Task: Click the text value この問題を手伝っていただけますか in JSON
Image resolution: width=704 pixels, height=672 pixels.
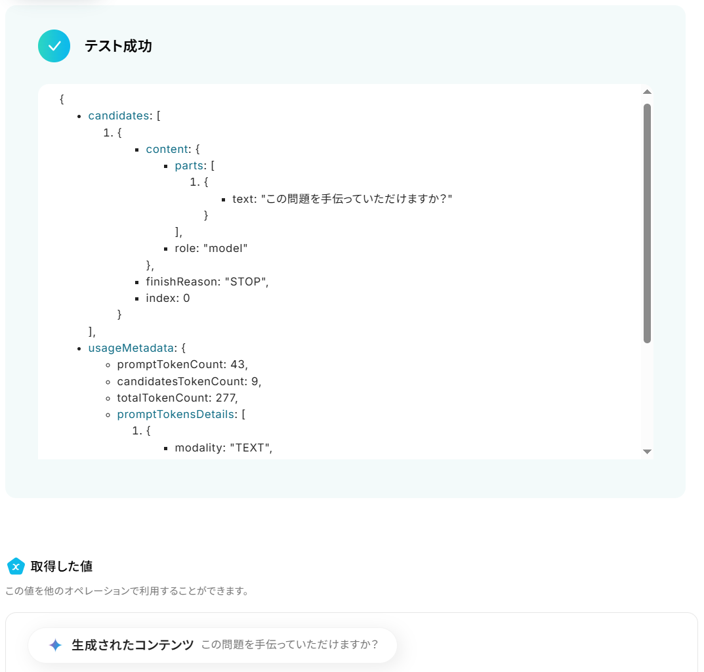Action: (x=356, y=199)
